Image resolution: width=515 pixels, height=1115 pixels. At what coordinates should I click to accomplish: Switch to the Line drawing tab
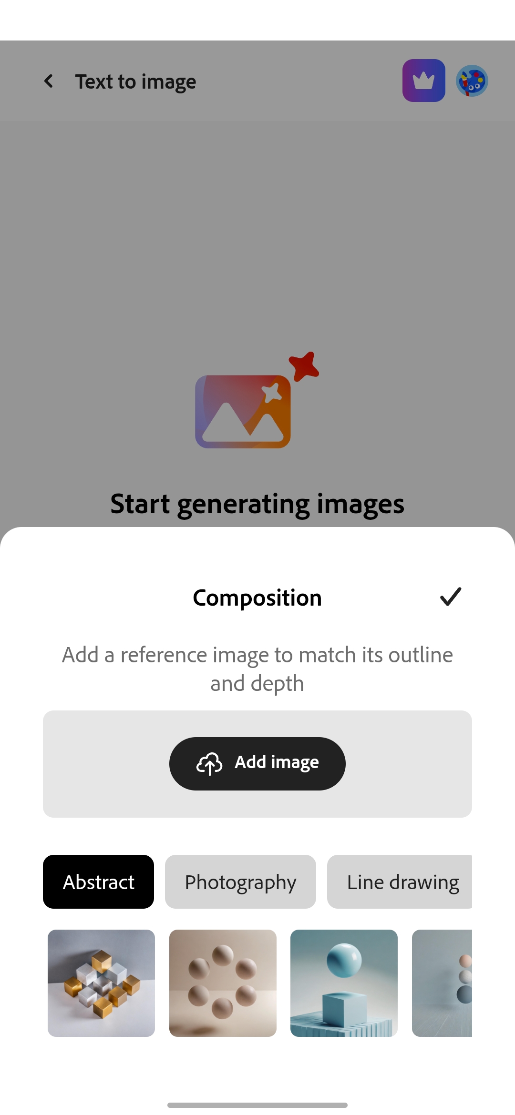(x=401, y=882)
